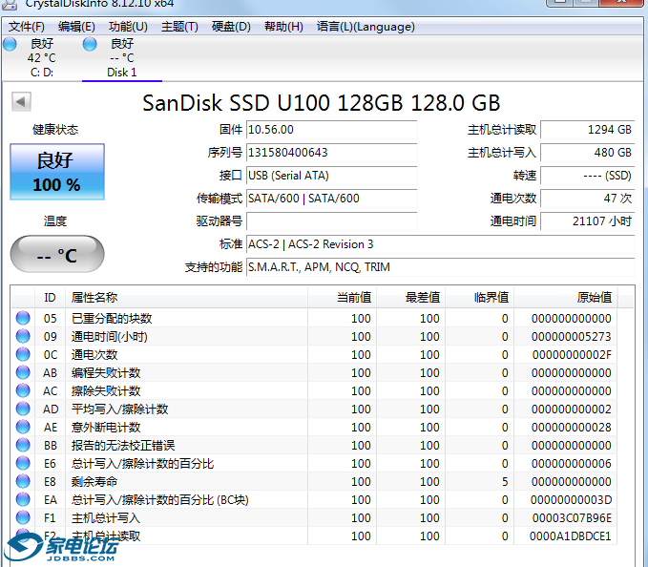Open the 编辑(E) menu
This screenshot has width=648, height=567.
76,27
